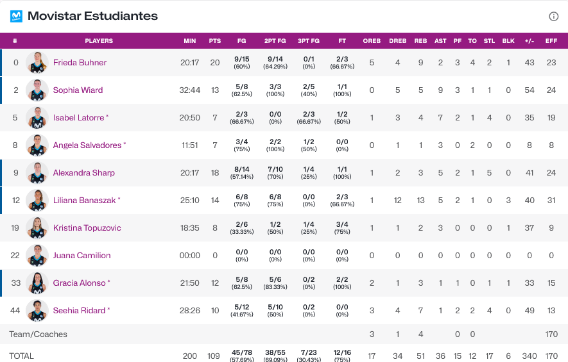568x362 pixels.
Task: Sort table by PTS column header
Action: [215, 41]
